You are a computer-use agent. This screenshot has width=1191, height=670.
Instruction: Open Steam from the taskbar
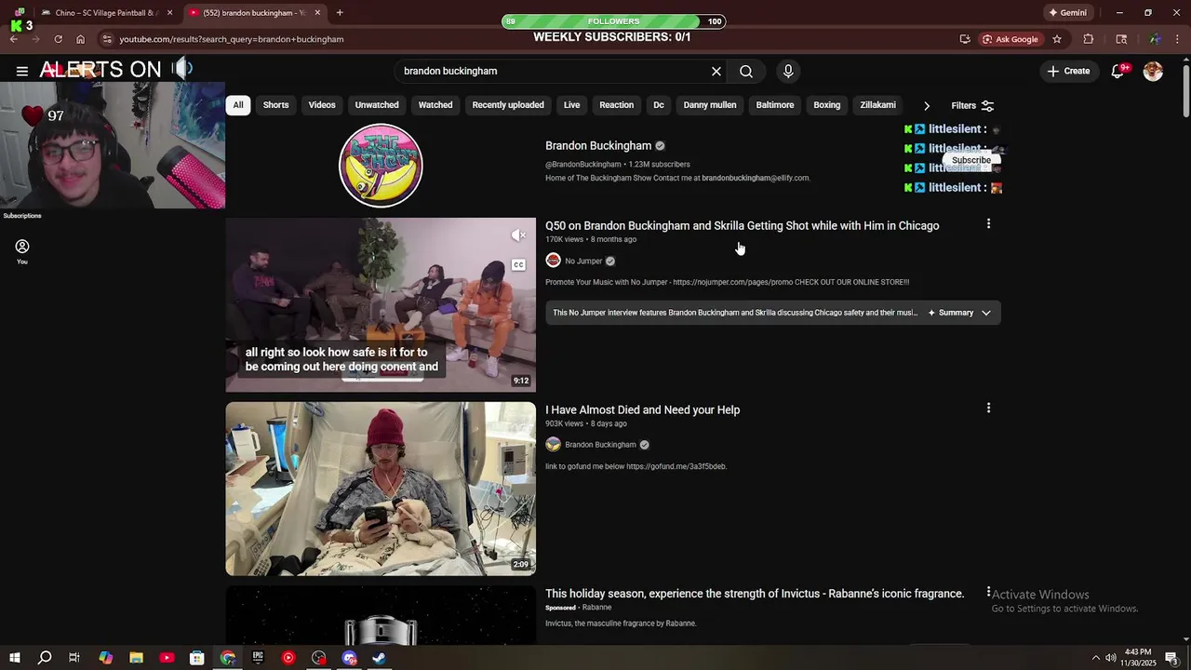point(379,658)
